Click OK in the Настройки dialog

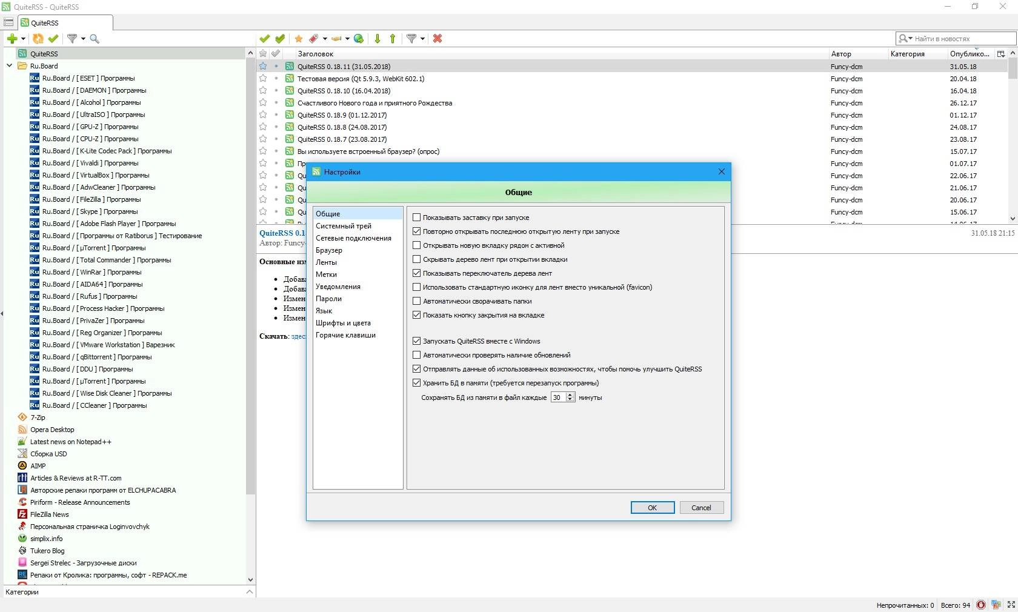click(x=653, y=508)
